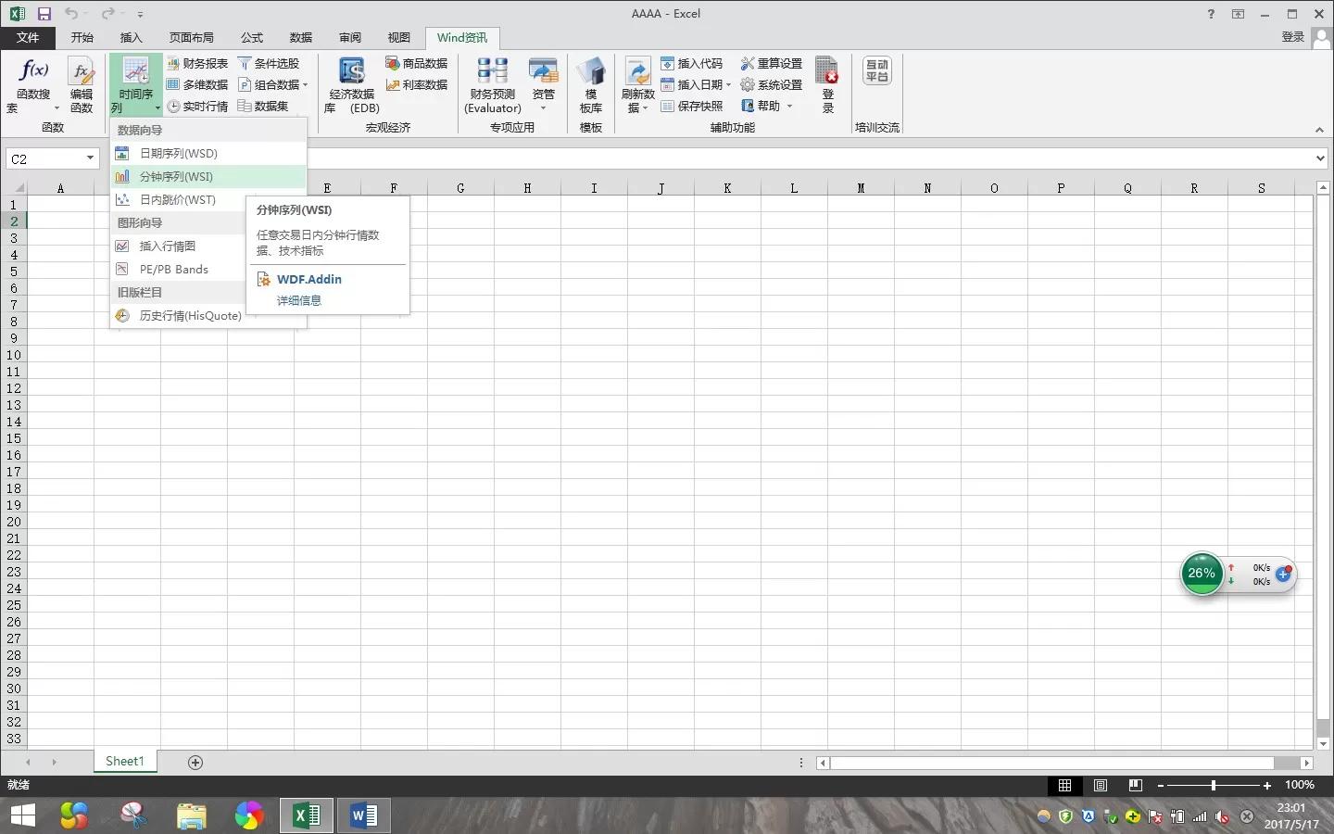This screenshot has height=834, width=1334.
Task: Select the Sheet1 tab
Action: click(125, 761)
